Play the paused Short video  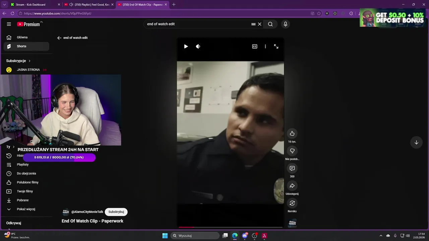point(186,47)
